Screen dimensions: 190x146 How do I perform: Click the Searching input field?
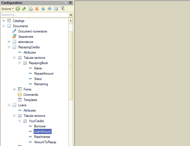pyautogui.click(x=35, y=15)
